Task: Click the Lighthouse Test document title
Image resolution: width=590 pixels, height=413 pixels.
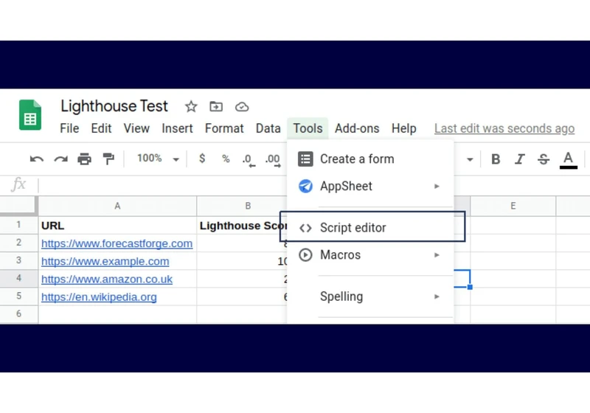Action: point(114,106)
